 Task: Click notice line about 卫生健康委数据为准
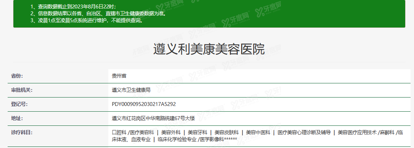click(x=98, y=14)
